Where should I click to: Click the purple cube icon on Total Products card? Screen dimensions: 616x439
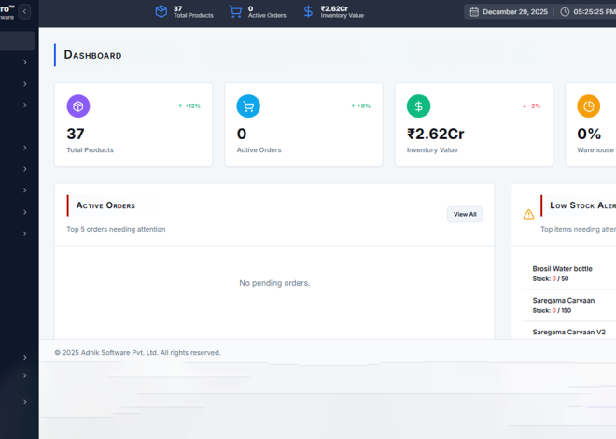pyautogui.click(x=78, y=106)
